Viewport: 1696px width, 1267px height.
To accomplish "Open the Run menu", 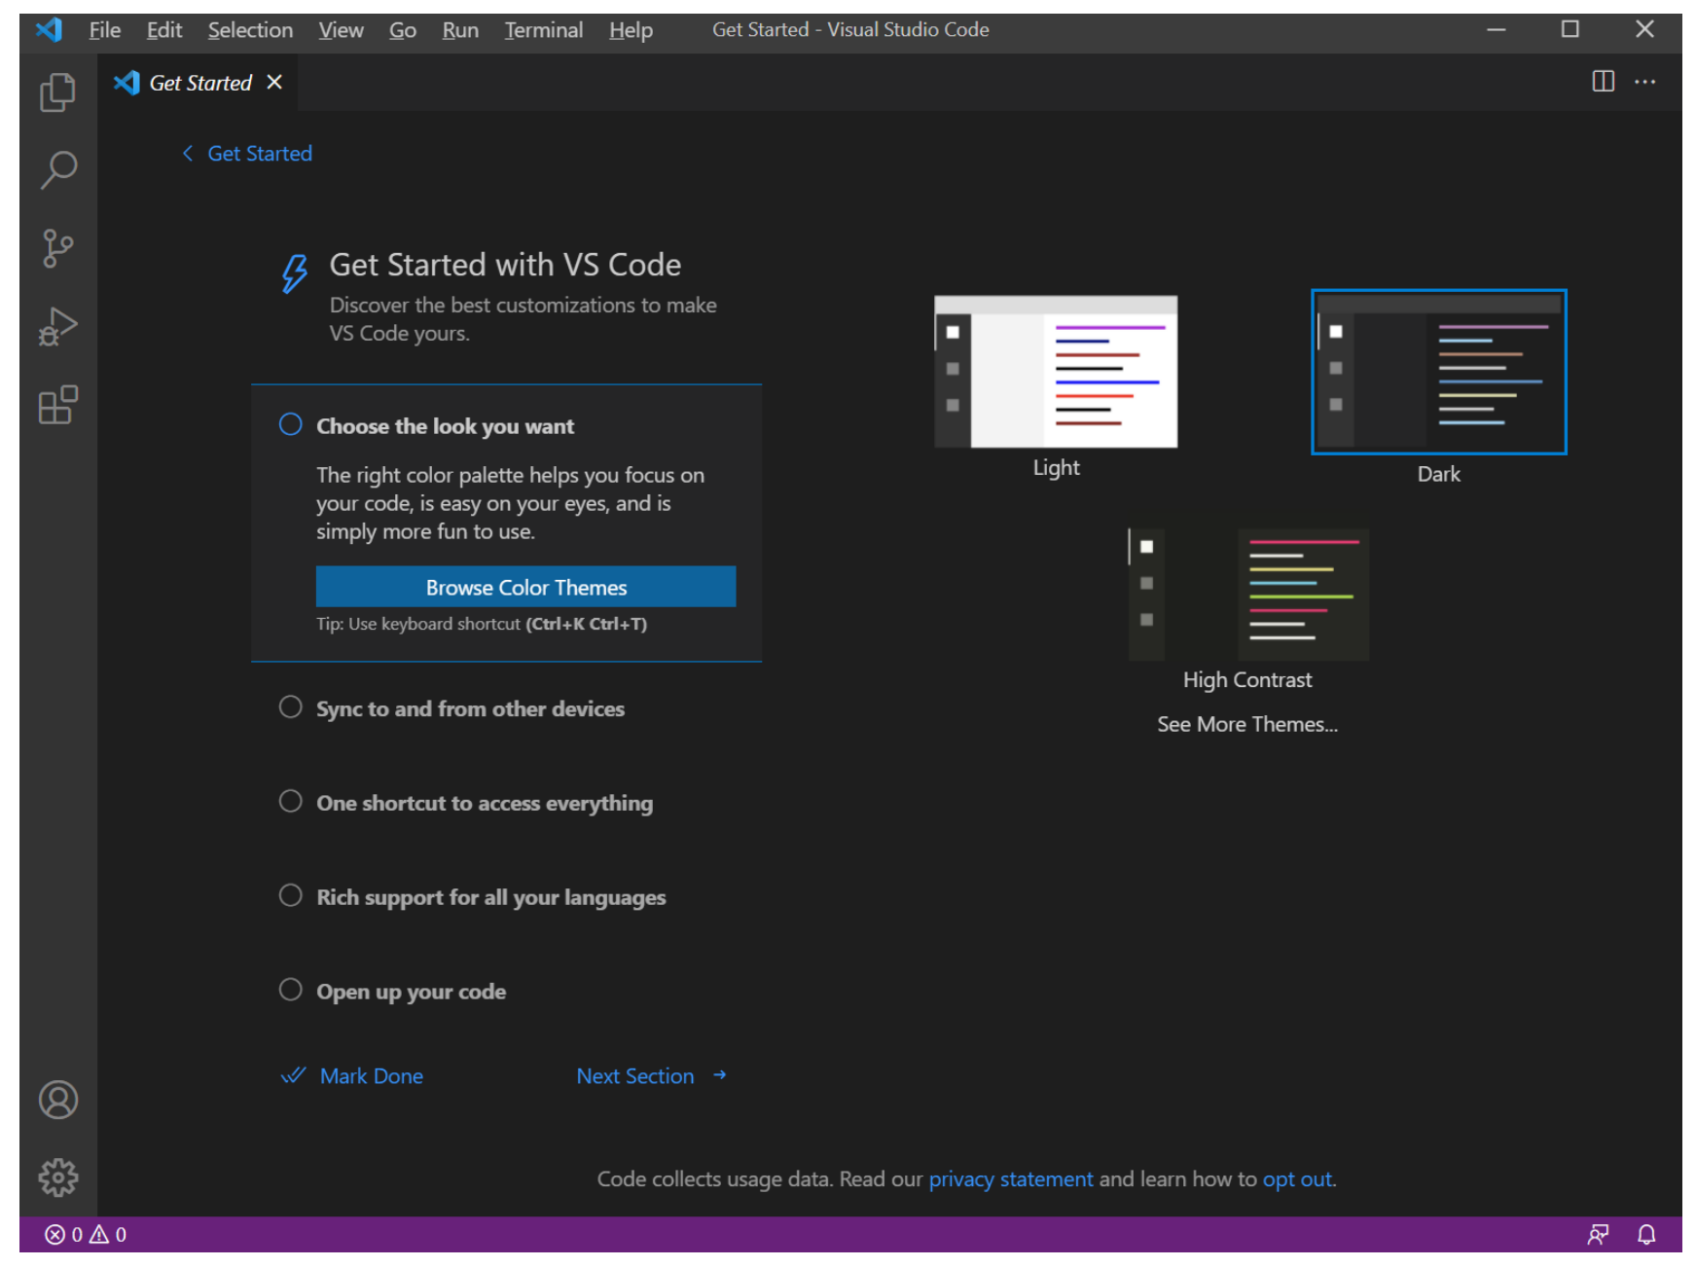I will (460, 30).
